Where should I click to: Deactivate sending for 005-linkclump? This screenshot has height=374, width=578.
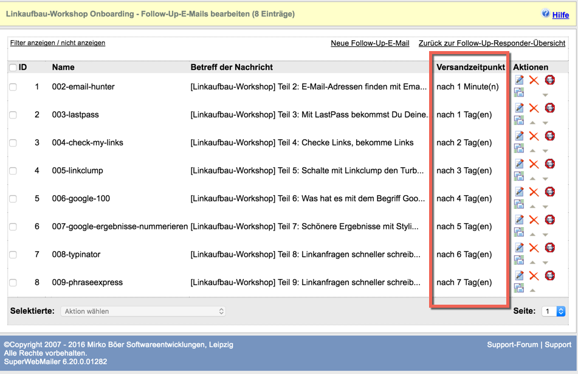coord(549,164)
